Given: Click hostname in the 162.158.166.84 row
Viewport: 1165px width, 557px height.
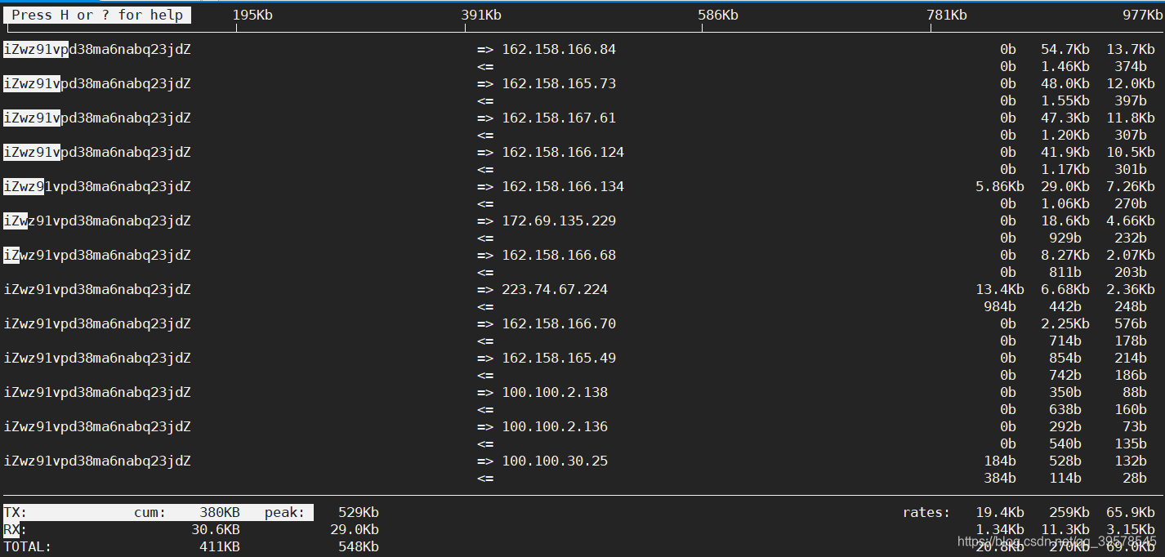Looking at the screenshot, I should tap(97, 50).
